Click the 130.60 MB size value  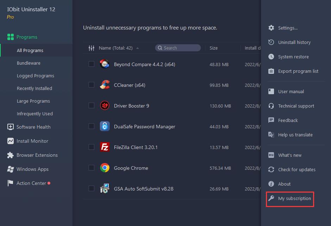220,106
